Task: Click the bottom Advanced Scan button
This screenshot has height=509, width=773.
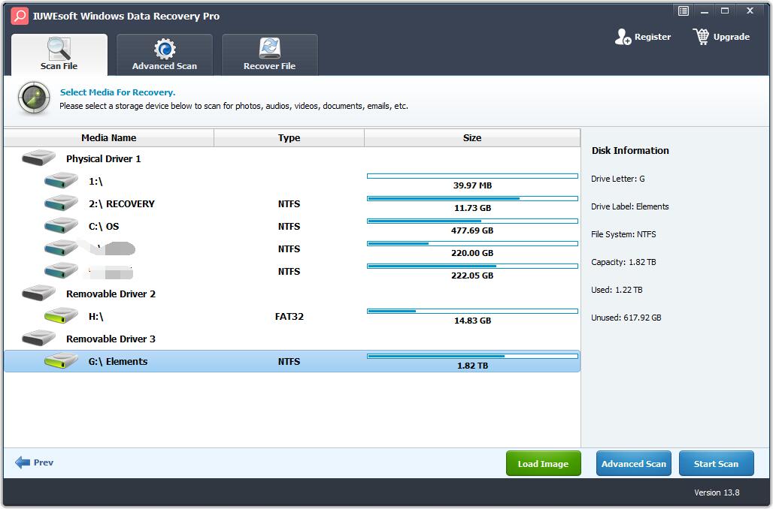Action: [633, 464]
